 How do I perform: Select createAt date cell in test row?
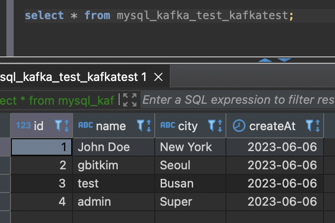coord(275,183)
